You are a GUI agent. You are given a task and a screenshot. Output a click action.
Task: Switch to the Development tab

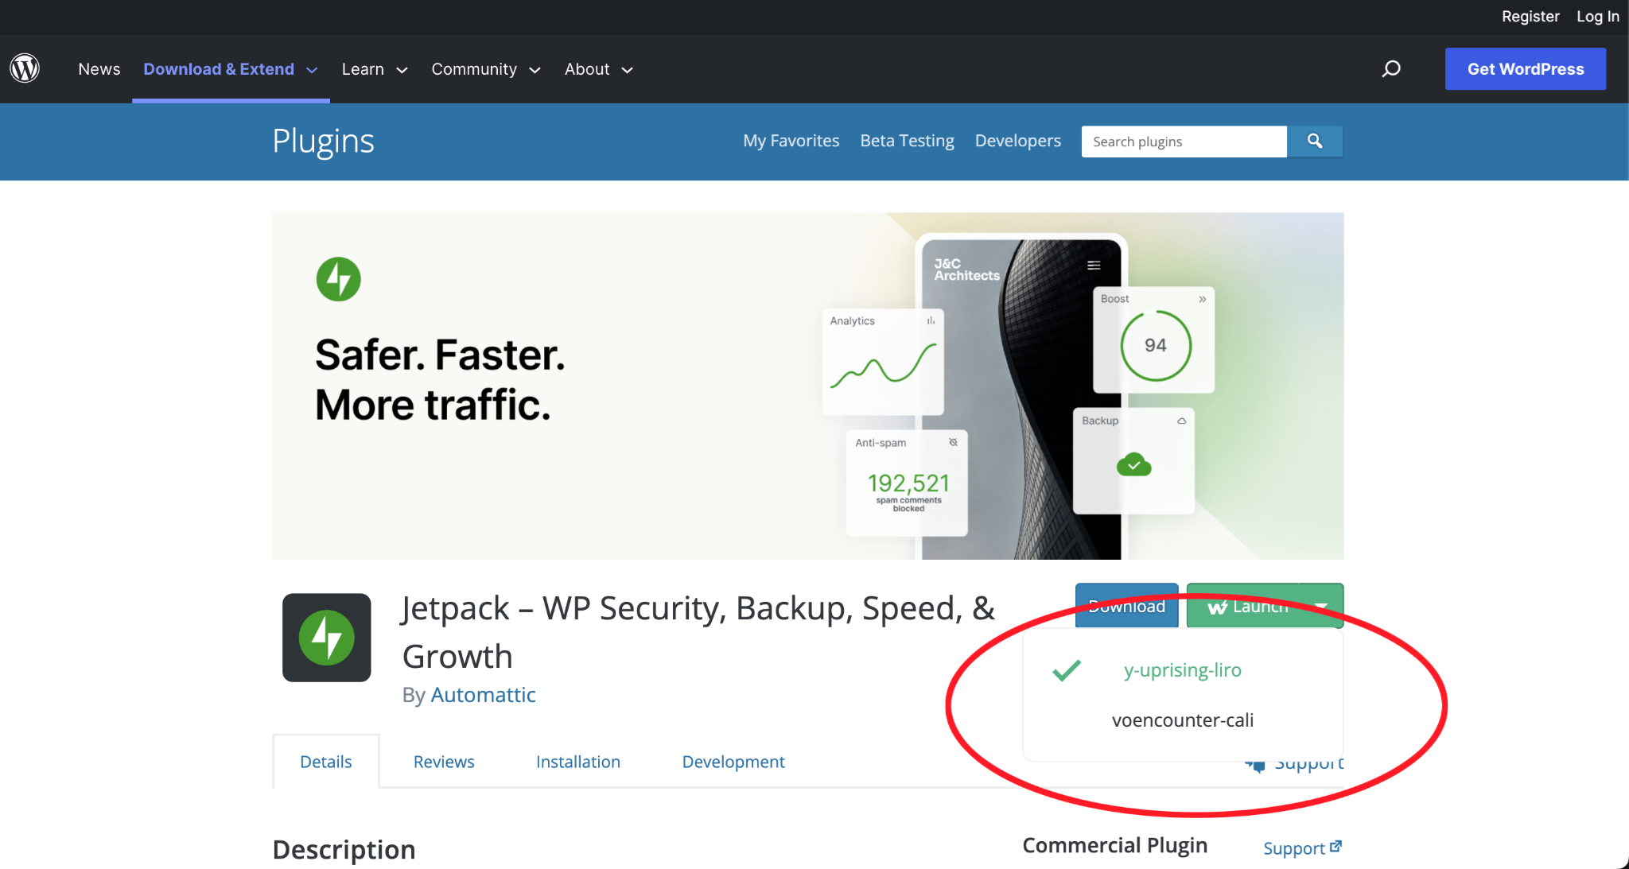point(733,762)
